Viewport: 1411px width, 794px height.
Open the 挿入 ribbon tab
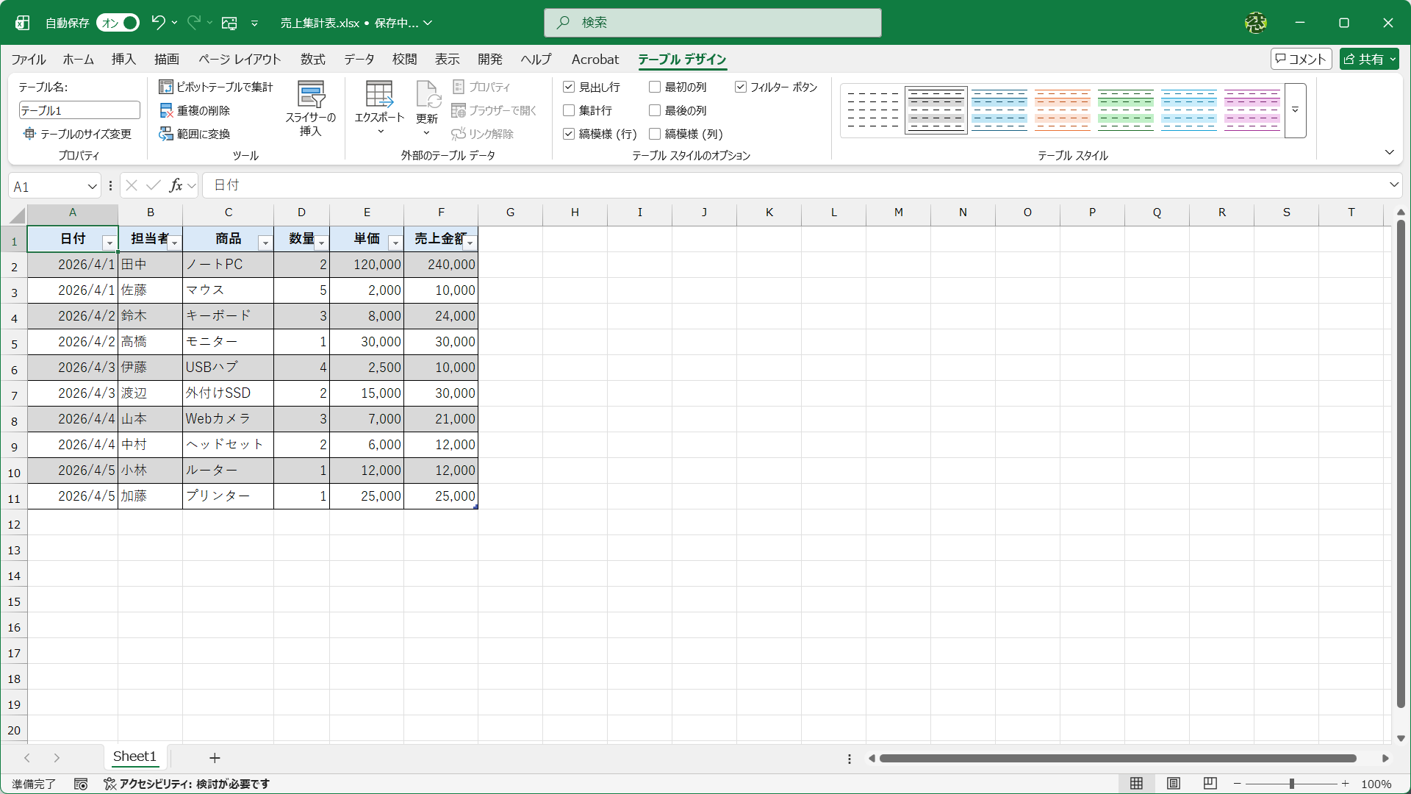123,59
